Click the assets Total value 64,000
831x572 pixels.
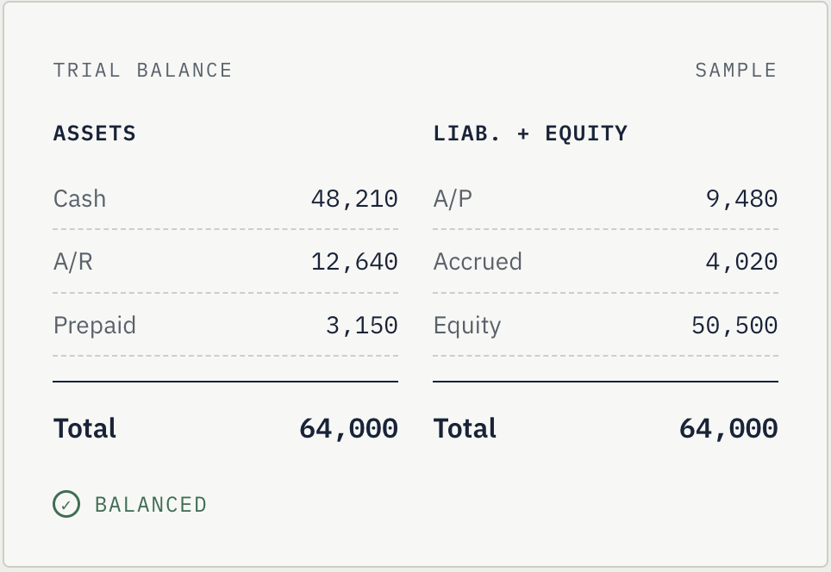pyautogui.click(x=349, y=428)
